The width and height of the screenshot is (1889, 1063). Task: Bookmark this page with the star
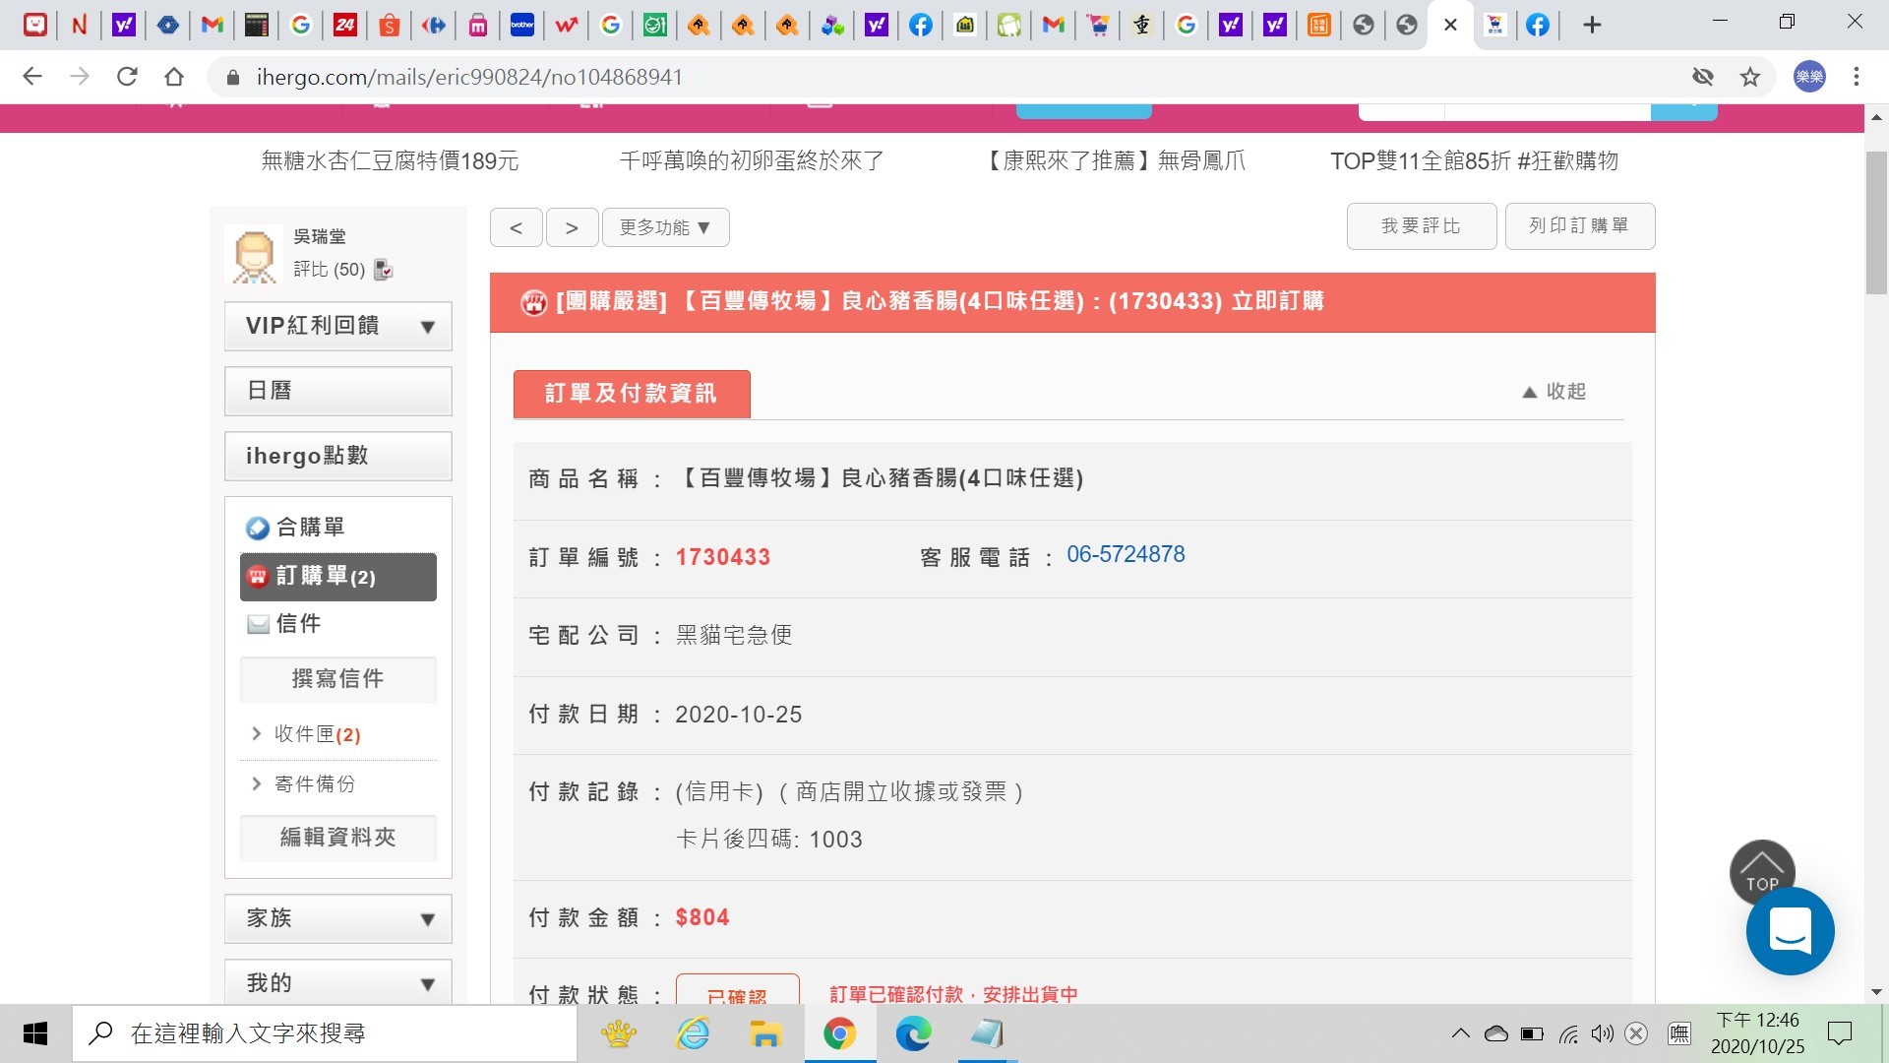click(1750, 77)
